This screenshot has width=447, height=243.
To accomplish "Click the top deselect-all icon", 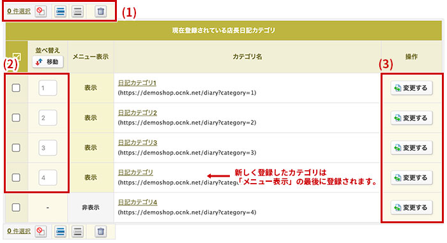I will click(41, 11).
